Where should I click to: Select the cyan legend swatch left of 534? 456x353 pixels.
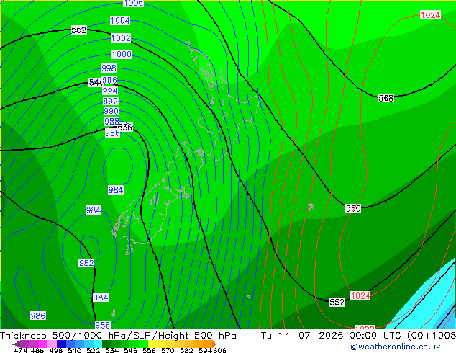pyautogui.click(x=98, y=344)
